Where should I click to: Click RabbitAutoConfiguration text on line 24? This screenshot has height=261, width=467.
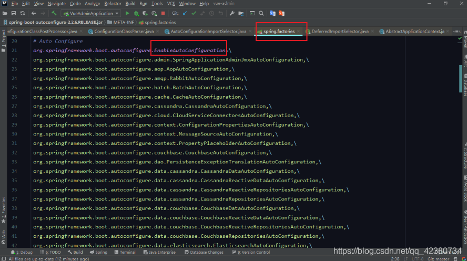point(205,78)
